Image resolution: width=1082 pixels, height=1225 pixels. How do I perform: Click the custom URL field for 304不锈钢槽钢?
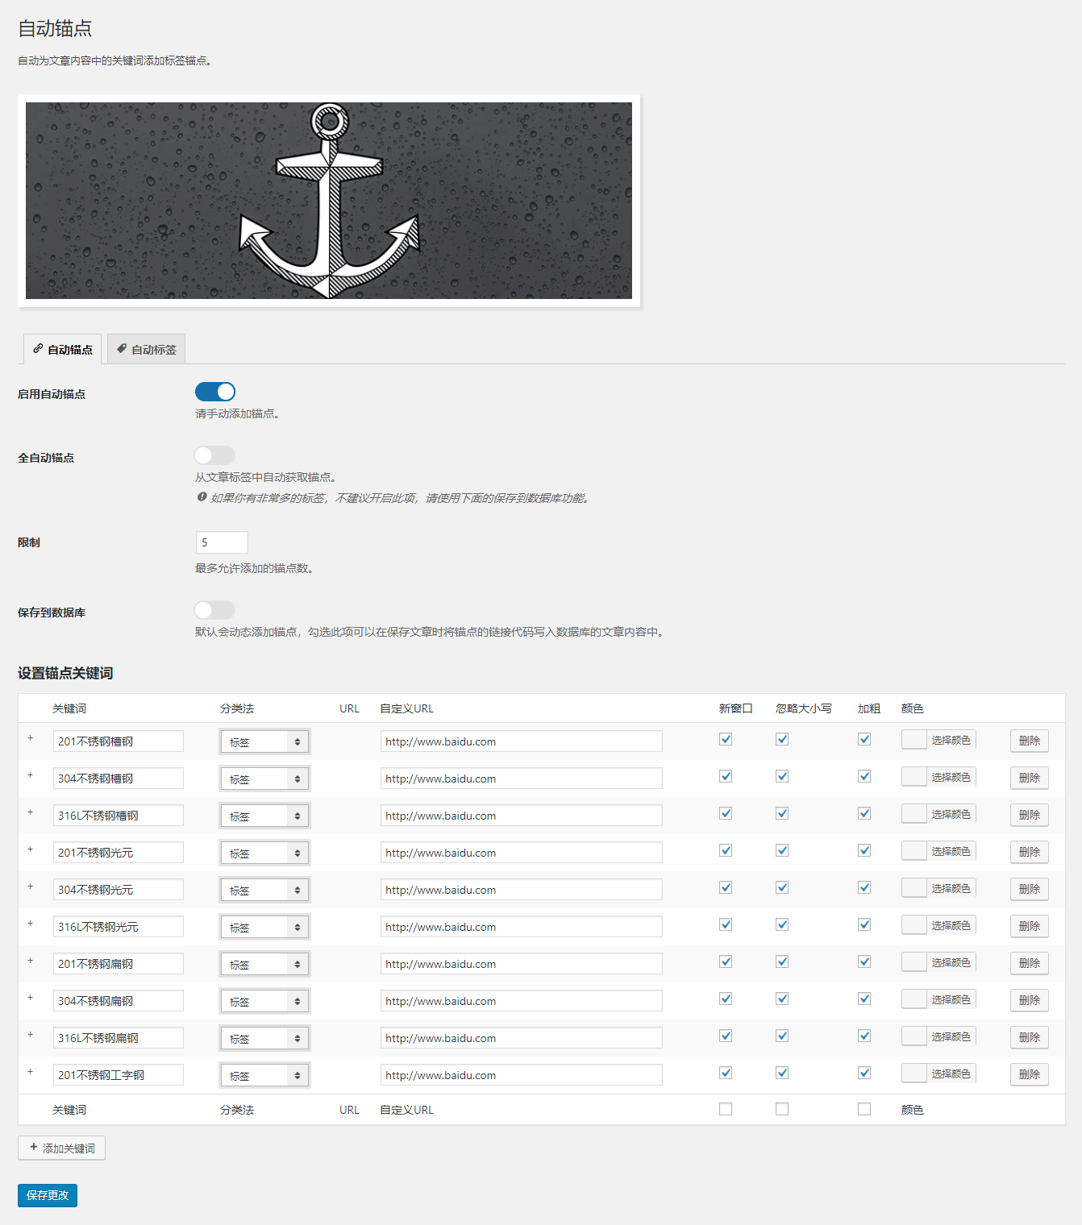point(522,779)
